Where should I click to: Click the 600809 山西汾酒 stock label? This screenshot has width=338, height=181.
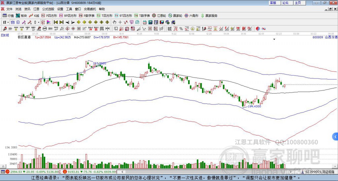[x=325, y=37]
